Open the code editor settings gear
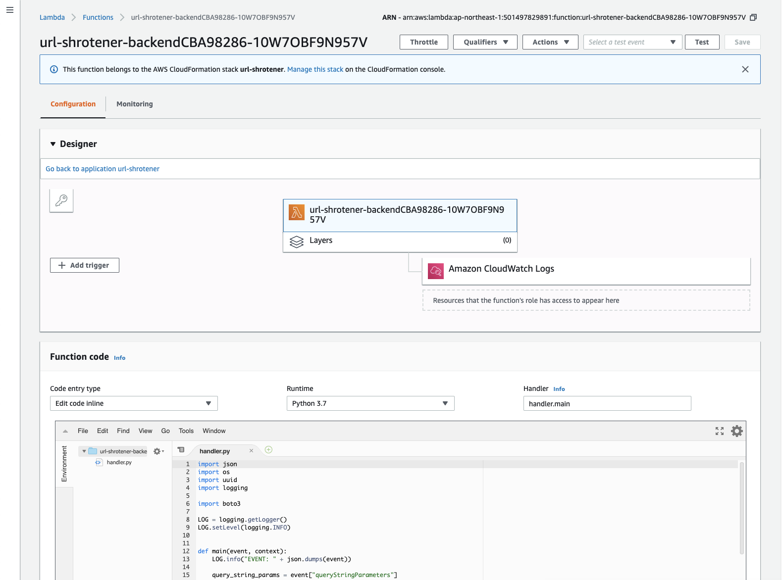 tap(737, 431)
